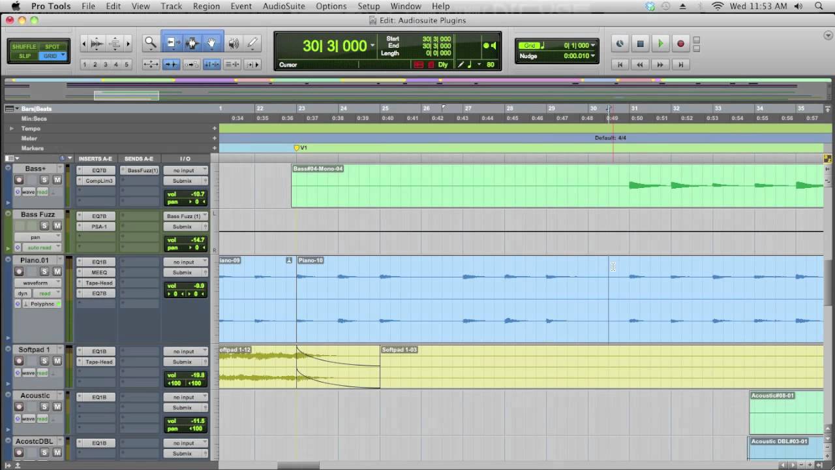Image resolution: width=835 pixels, height=470 pixels.
Task: Click the MIDI zoom icon
Action: [x=115, y=43]
